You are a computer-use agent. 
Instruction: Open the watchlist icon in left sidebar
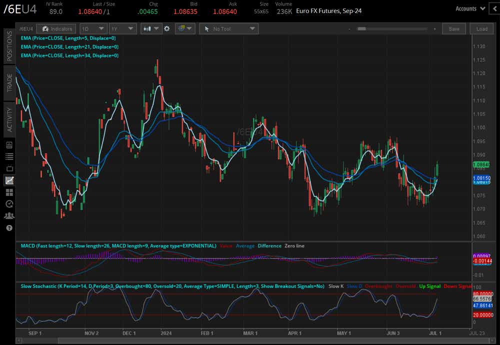(9, 156)
